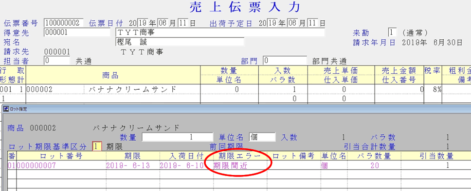Edit the 得意先 name field ＴＹＴ商事
This screenshot has width=471, height=191.
220,32
